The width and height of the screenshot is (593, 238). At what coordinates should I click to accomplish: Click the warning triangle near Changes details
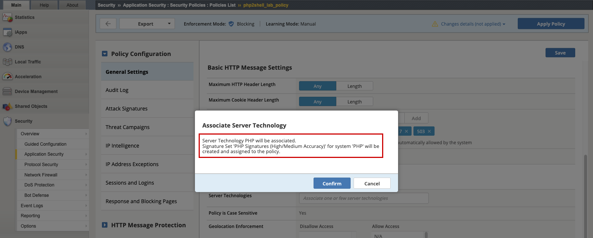pyautogui.click(x=435, y=24)
